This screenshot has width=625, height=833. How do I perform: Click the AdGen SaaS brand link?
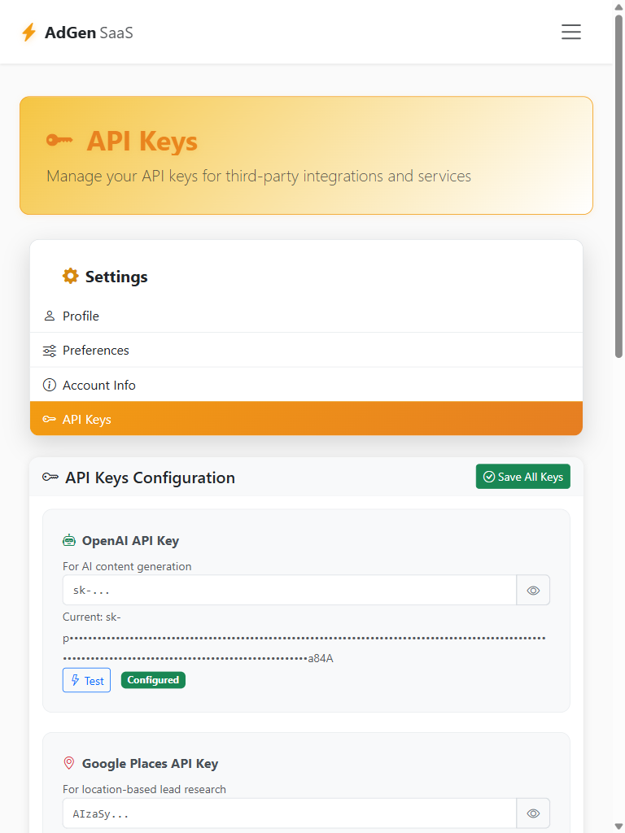pos(77,33)
